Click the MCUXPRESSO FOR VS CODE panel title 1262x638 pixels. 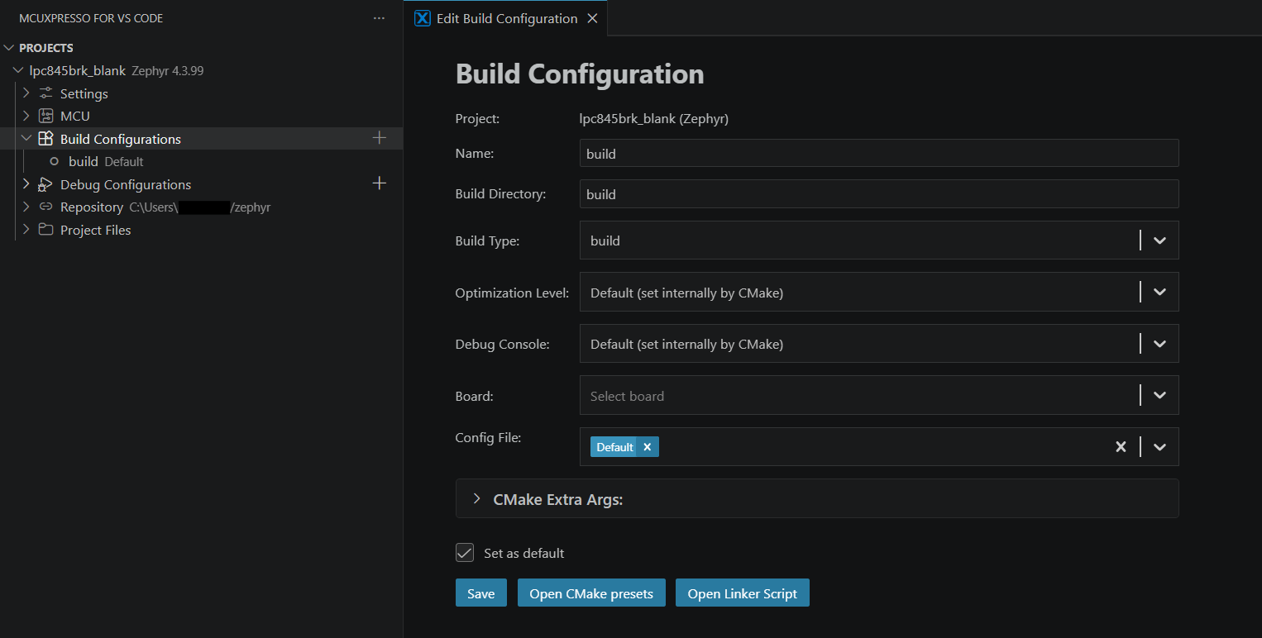91,18
